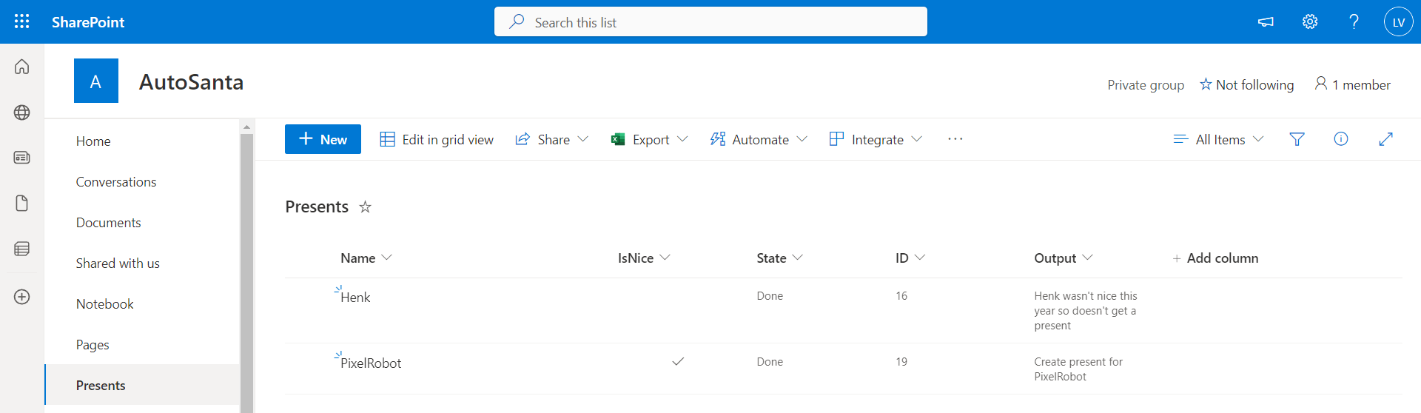This screenshot has width=1421, height=413.
Task: Click the AutoSanta site logo tile
Action: pos(96,81)
